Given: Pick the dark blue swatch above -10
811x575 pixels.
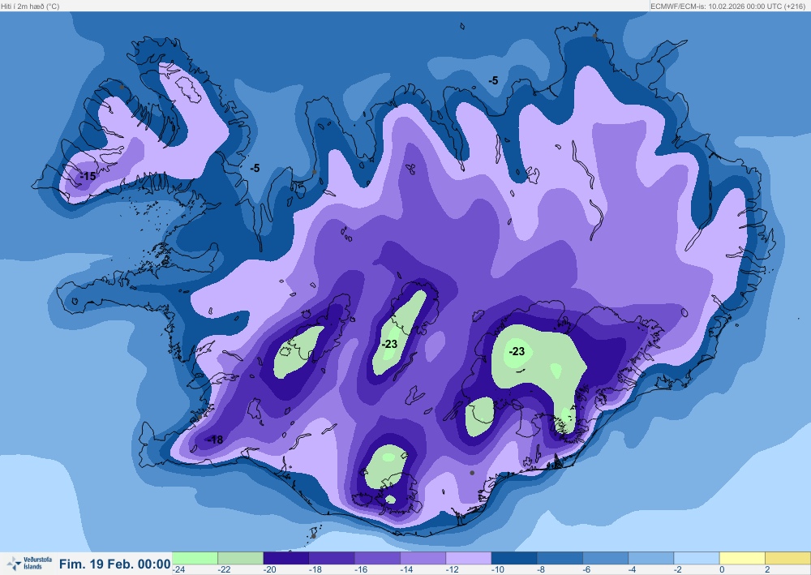Looking at the screenshot, I should 514,558.
